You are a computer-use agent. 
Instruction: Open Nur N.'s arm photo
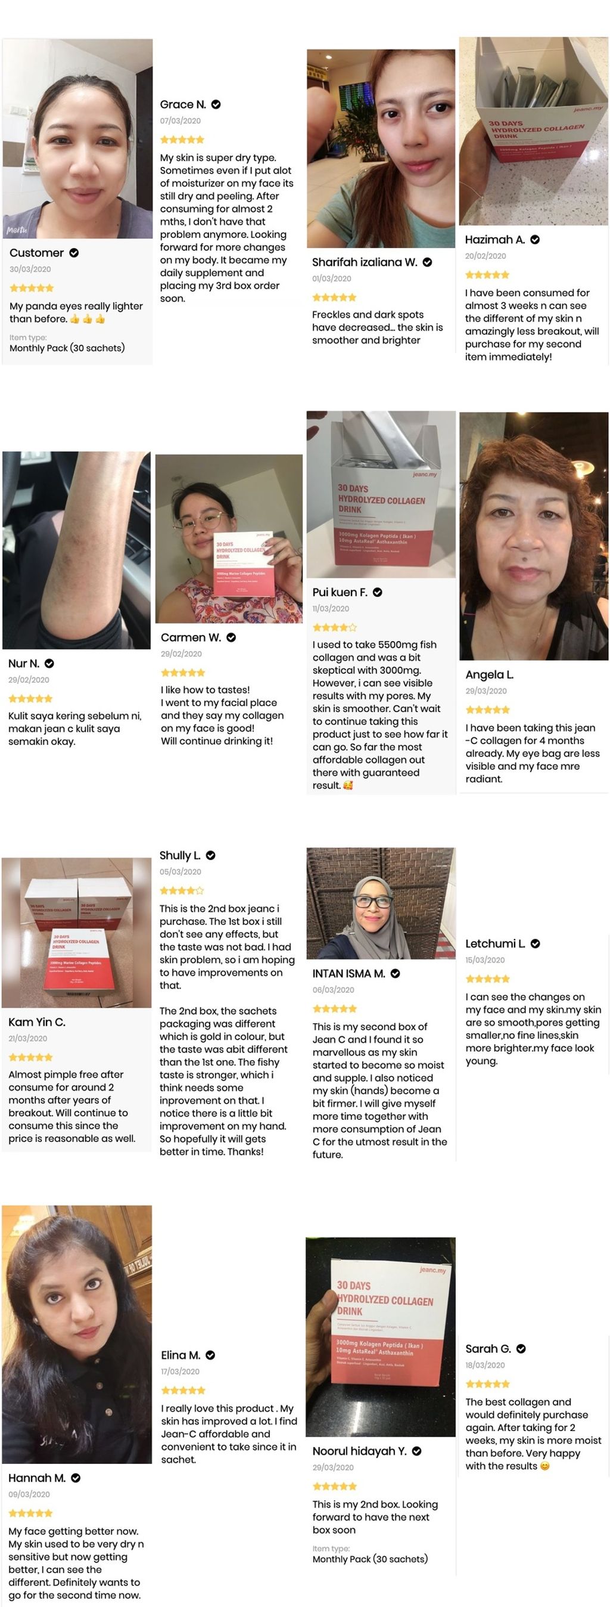pos(77,551)
